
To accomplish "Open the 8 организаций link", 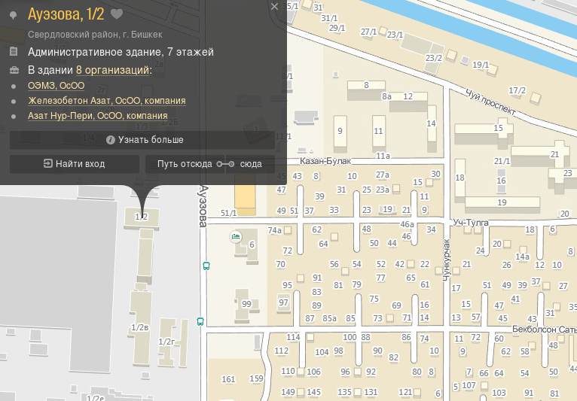I will click(x=114, y=70).
